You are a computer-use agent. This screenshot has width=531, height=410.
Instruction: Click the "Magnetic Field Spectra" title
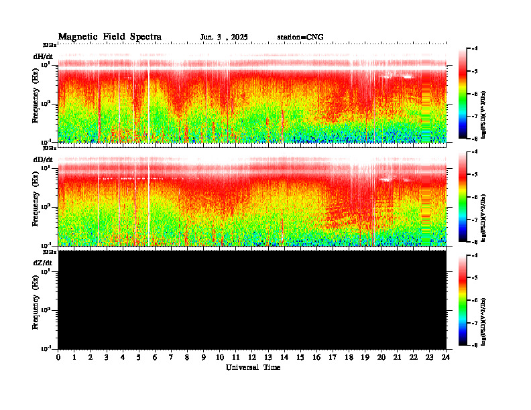[x=110, y=37]
